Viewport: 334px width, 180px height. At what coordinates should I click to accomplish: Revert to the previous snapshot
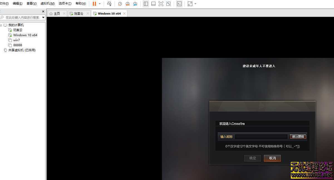click(127, 4)
